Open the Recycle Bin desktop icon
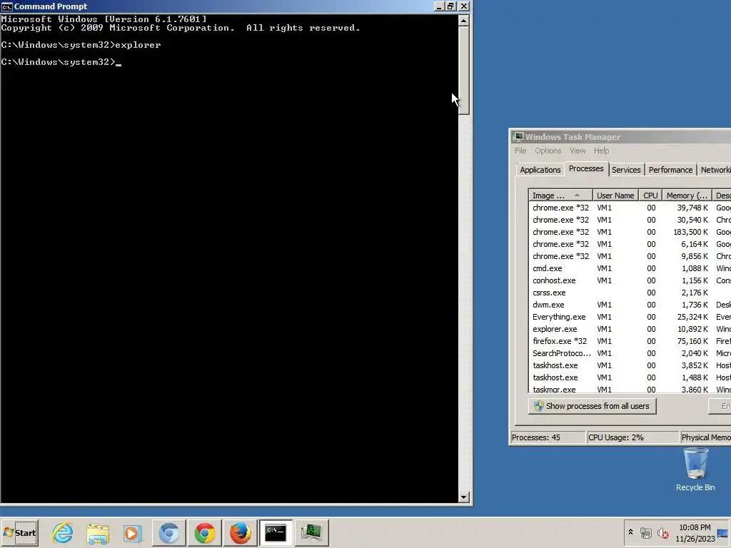731x548 pixels. point(695,470)
